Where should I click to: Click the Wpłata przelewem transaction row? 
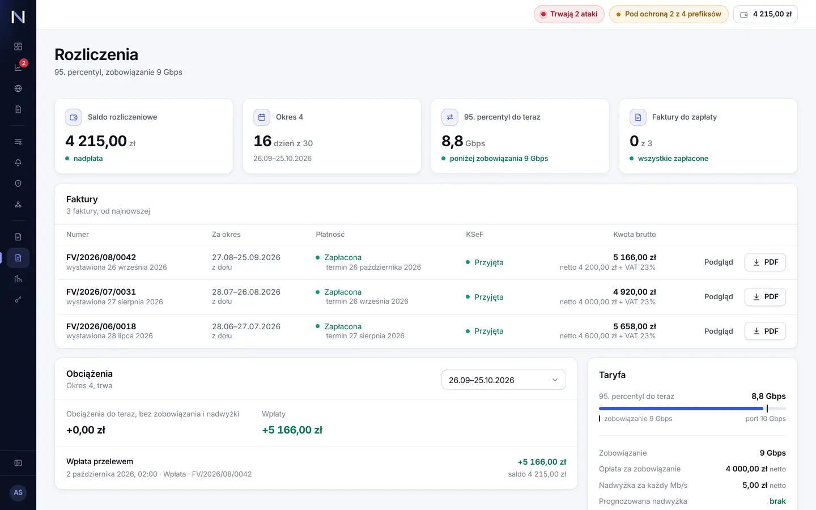(316, 467)
